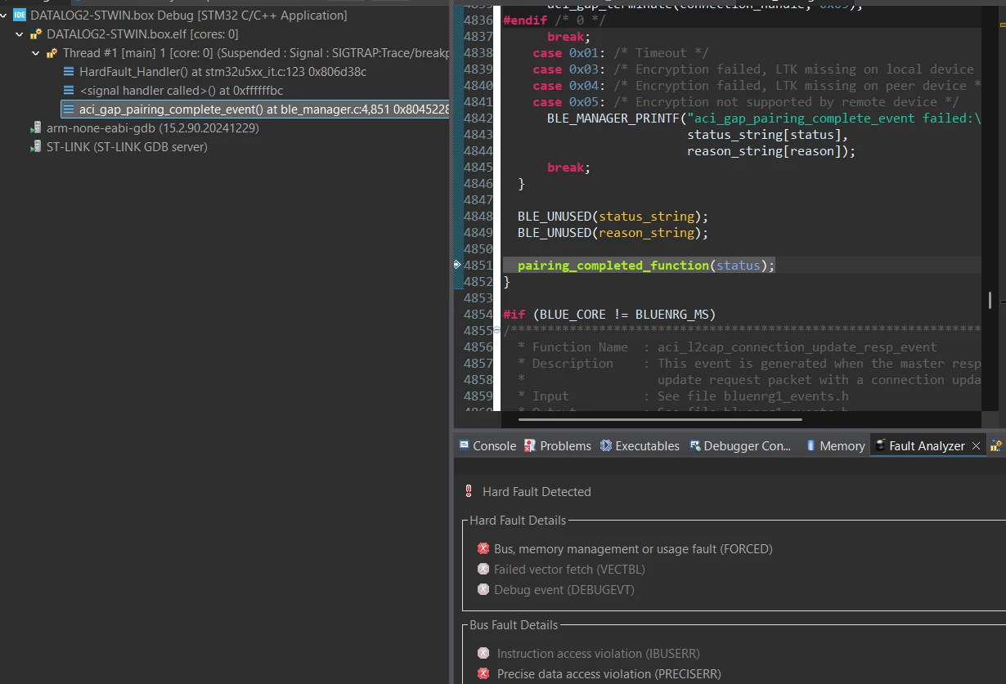
Task: Click the Thread #1 thread icon
Action: coord(52,53)
